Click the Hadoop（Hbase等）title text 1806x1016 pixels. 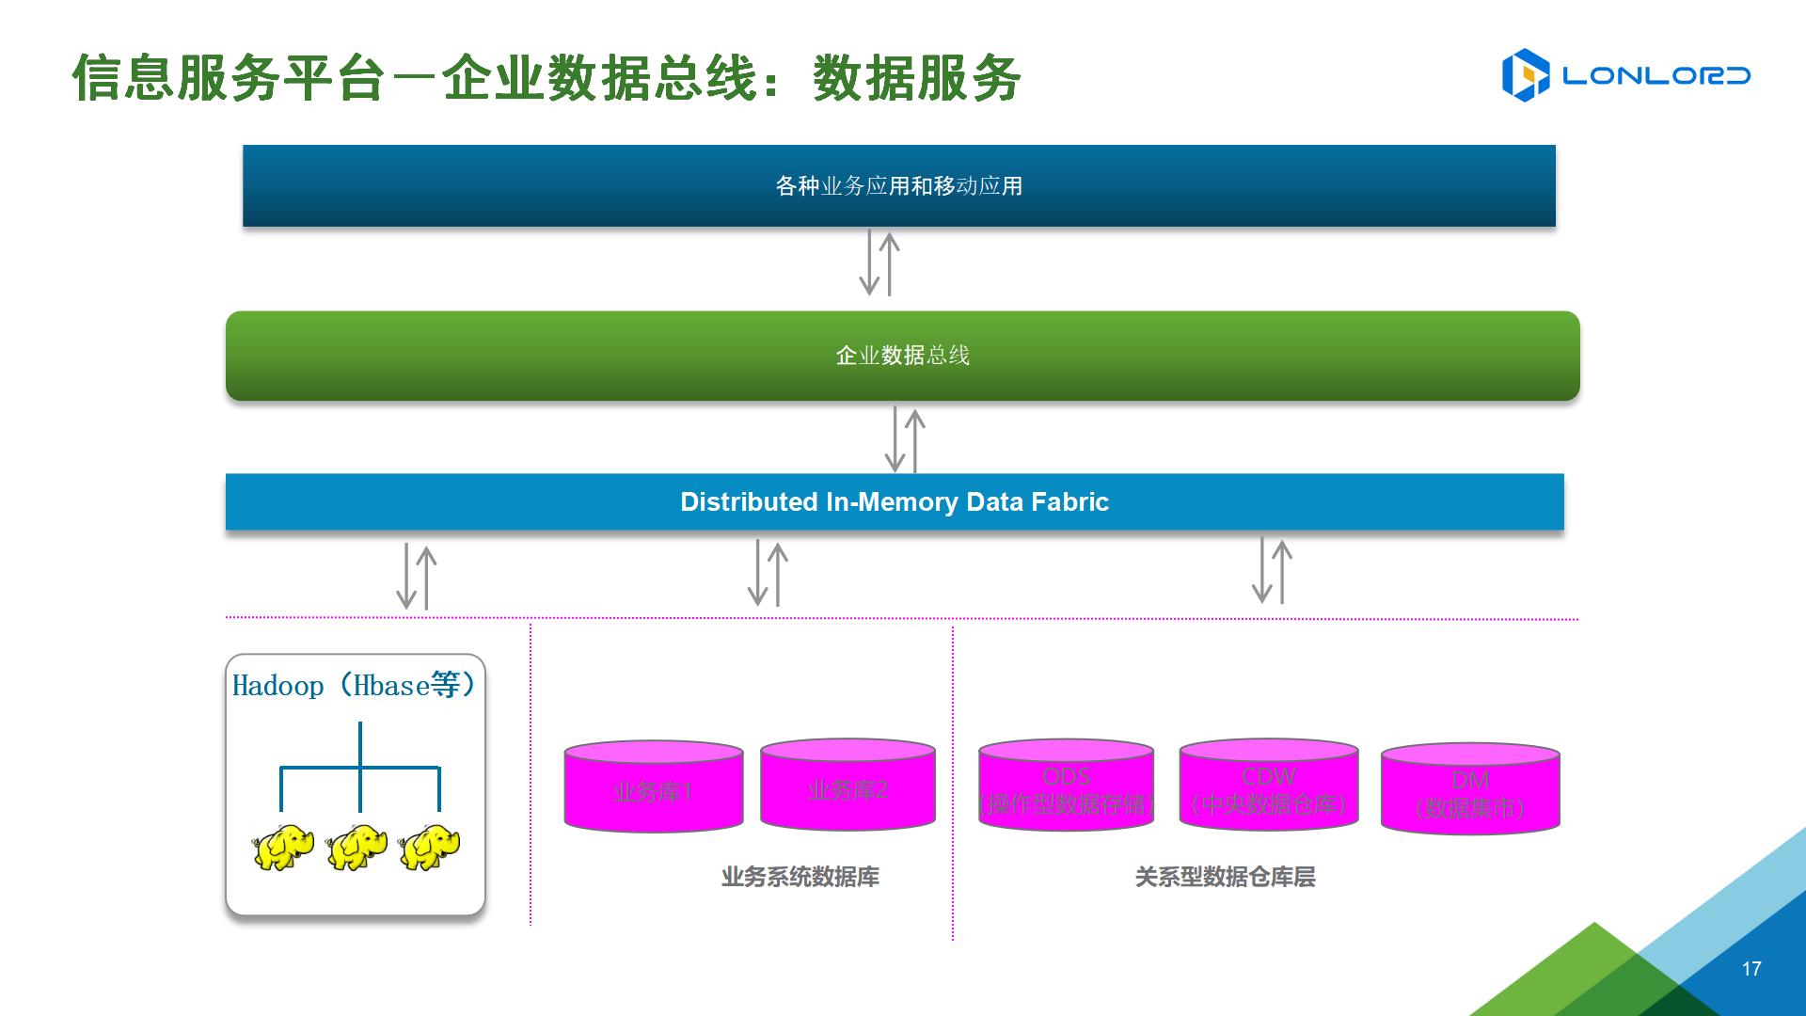(x=355, y=686)
